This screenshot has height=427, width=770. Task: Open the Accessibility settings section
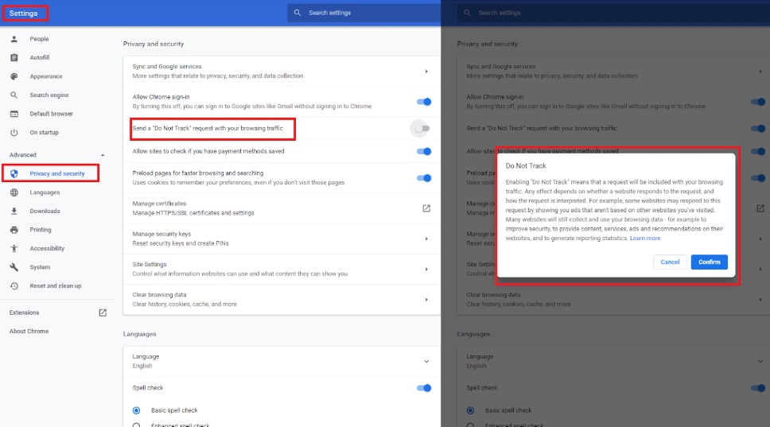tap(47, 248)
